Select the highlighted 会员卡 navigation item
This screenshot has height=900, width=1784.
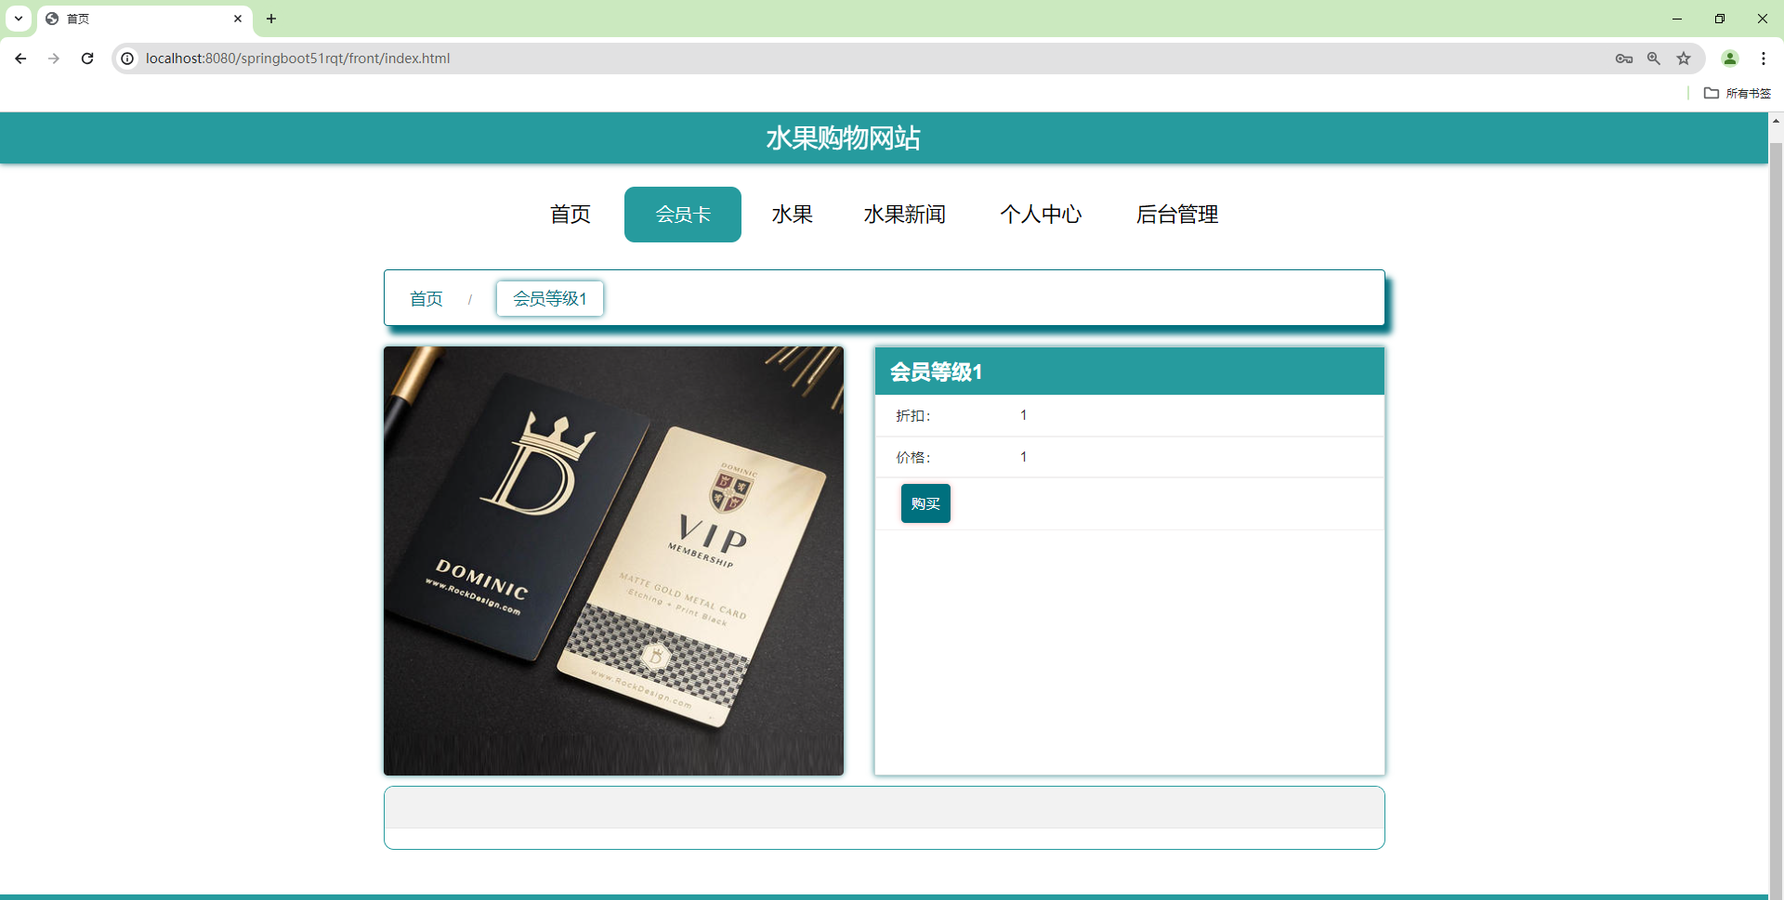coord(683,214)
